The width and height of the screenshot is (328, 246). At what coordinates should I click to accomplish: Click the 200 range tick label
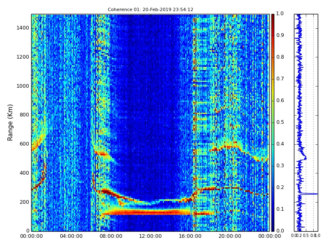pyautogui.click(x=24, y=202)
